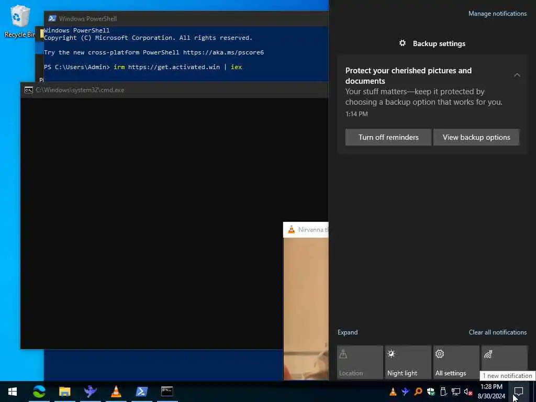This screenshot has height=402, width=536.
Task: Open Windows Security from tray shield icon
Action: pyautogui.click(x=431, y=392)
